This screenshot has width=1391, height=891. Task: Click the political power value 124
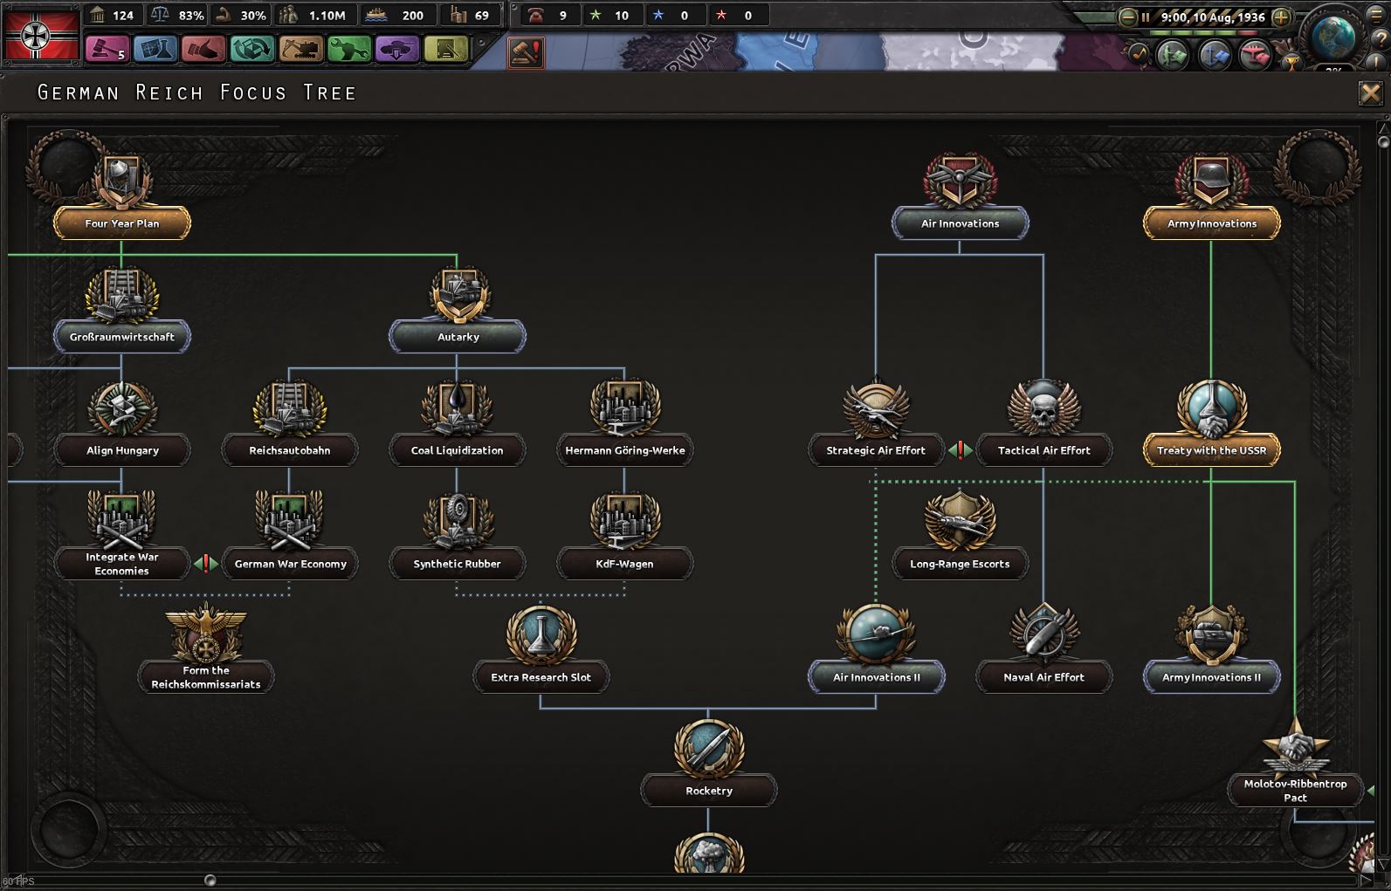[x=113, y=16]
